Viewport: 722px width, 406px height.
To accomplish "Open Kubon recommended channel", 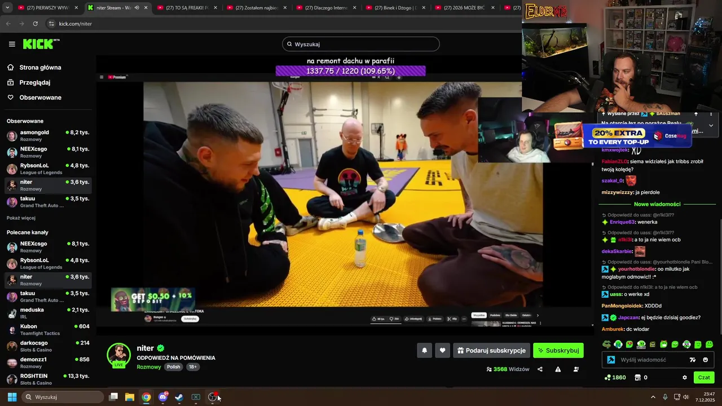I will pos(48,329).
